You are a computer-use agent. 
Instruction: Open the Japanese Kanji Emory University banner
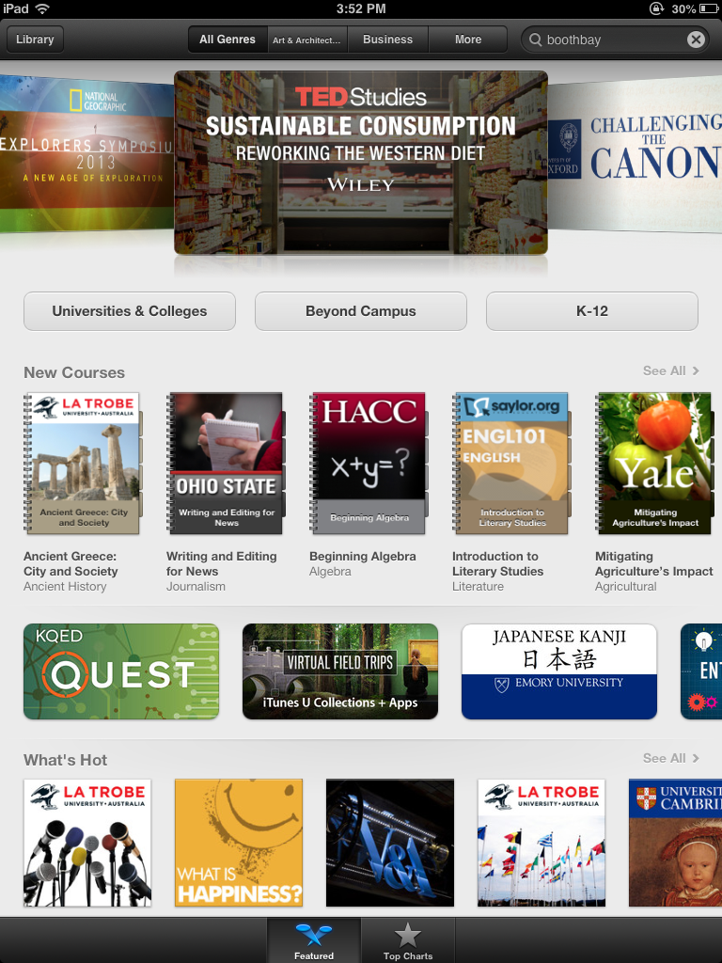pos(558,671)
